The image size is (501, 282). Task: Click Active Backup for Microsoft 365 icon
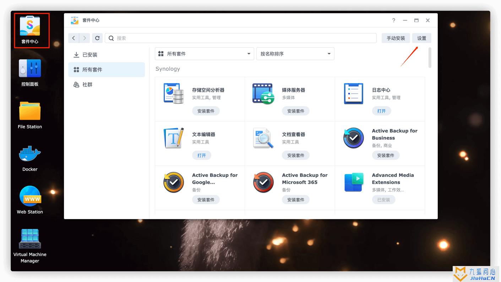263,182
